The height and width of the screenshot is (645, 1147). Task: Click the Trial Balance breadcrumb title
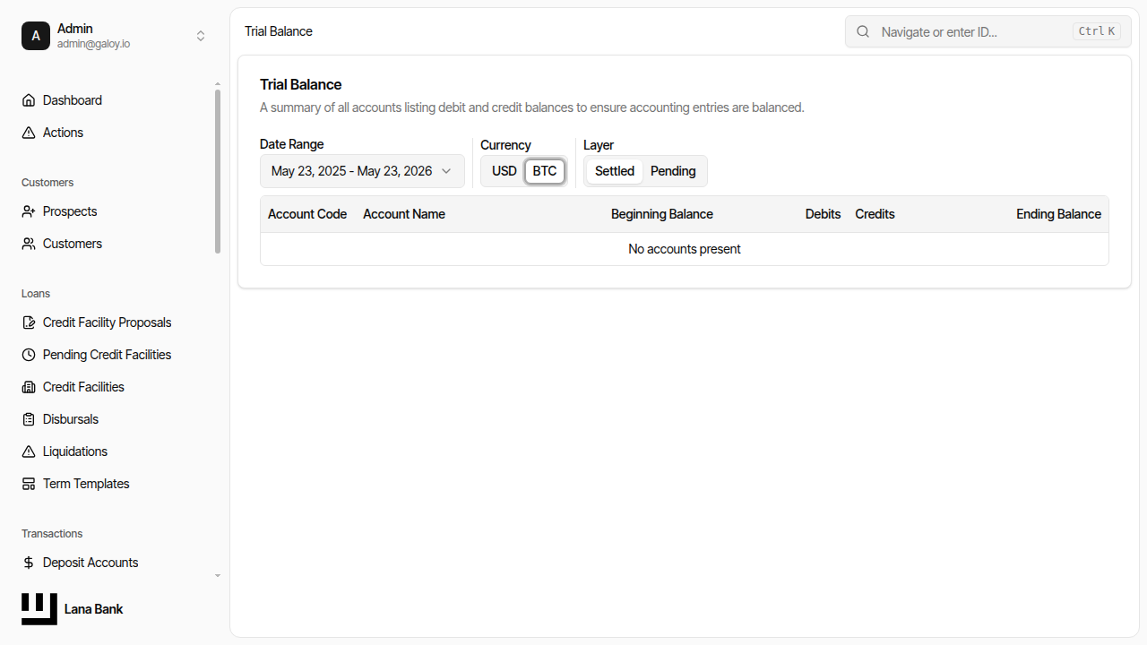(x=279, y=31)
